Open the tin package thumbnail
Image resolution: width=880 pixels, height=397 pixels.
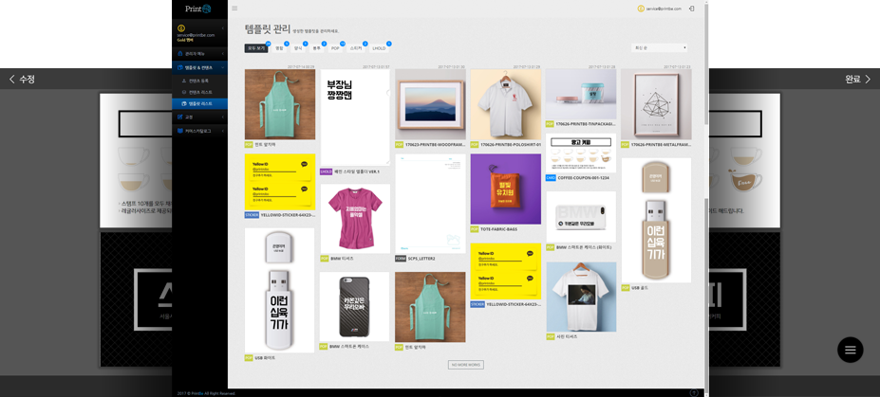581,94
